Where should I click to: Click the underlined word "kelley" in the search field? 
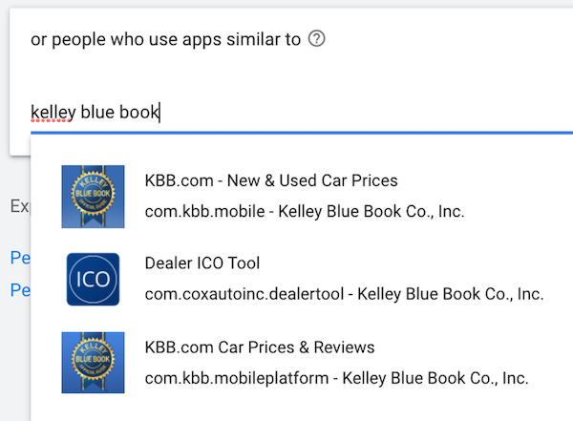pyautogui.click(x=53, y=113)
